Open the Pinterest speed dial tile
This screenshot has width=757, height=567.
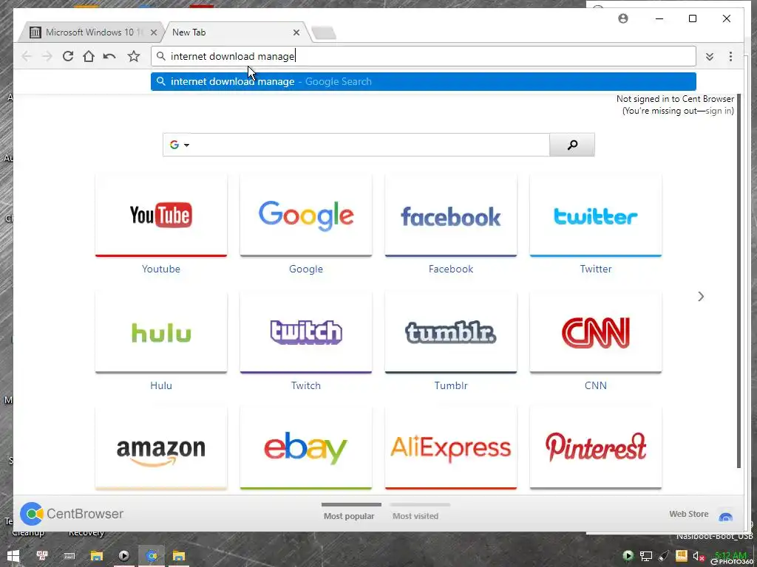click(x=596, y=448)
